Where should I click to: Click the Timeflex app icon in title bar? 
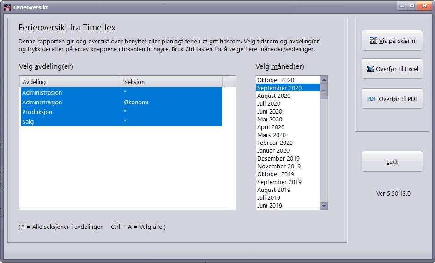pos(6,7)
